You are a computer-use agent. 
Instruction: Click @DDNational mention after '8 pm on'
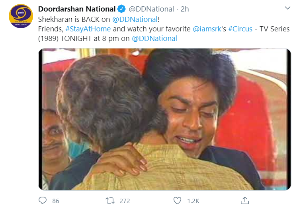click(x=154, y=39)
